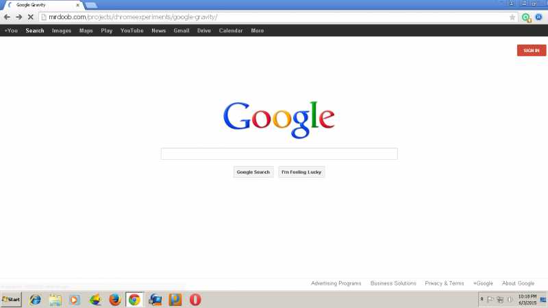Go forward with the browser forward arrow
Screen dimensions: 548x308
[x=19, y=16]
